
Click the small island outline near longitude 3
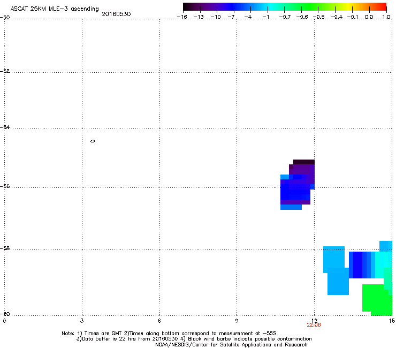tap(93, 141)
